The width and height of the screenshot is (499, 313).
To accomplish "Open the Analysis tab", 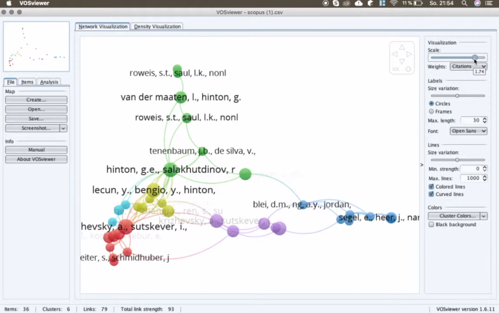I will (49, 82).
